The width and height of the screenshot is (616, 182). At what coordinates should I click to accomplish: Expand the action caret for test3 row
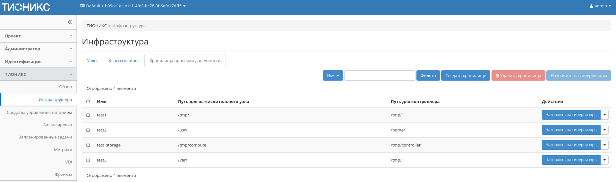[604, 160]
